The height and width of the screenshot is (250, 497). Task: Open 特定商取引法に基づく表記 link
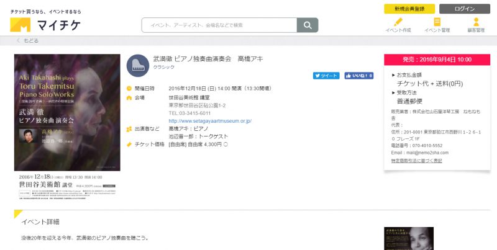pos(416,161)
